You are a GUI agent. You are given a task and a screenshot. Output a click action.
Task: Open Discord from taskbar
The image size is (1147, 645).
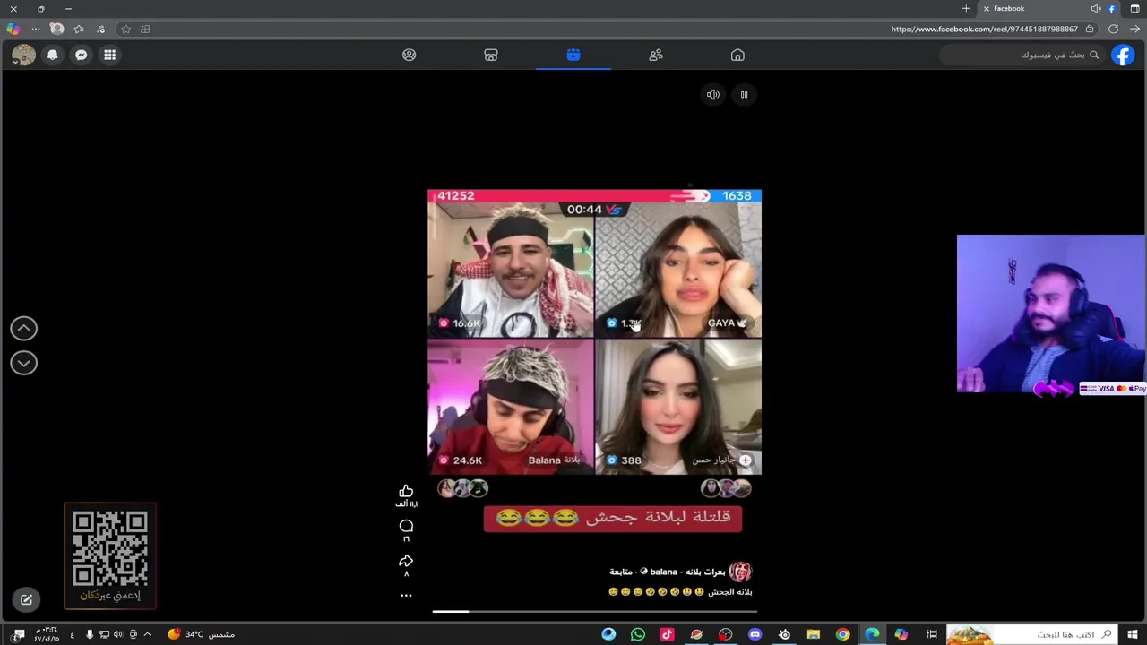pyautogui.click(x=755, y=634)
